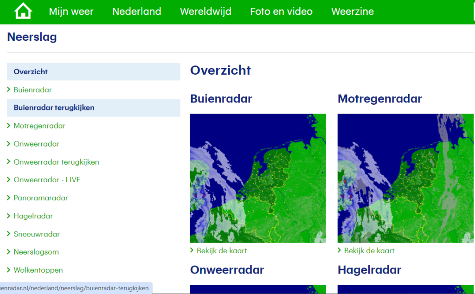Click the Overzicht main heading
Viewport: 475px width, 294px height.
click(220, 70)
